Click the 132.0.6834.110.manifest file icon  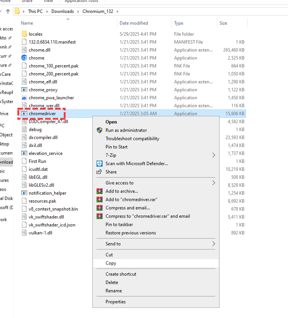(x=24, y=42)
